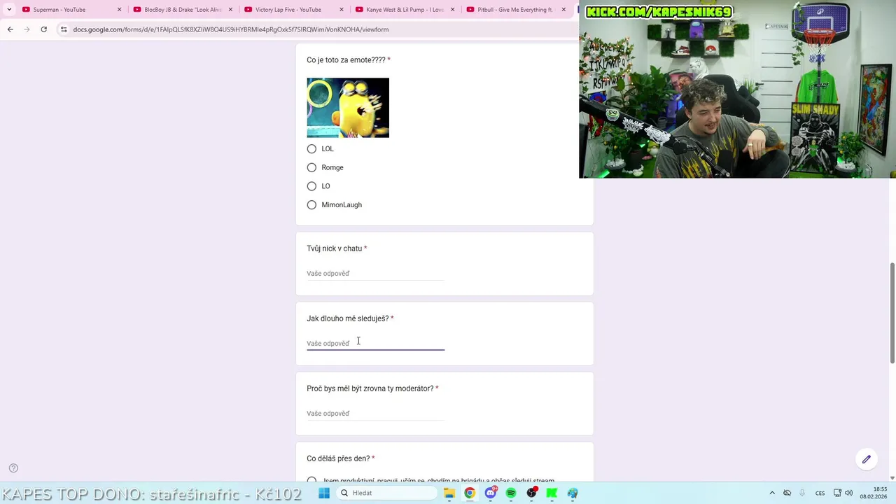
Task: Click the 'Co děláš přes den?' question text
Action: pyautogui.click(x=338, y=458)
